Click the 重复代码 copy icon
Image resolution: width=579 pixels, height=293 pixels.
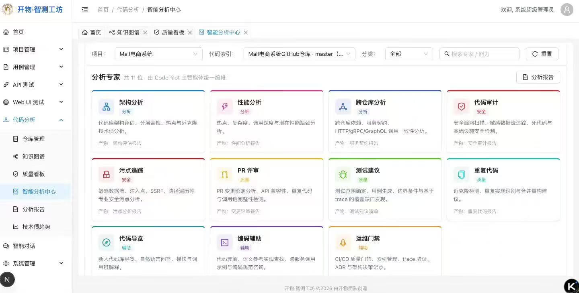coord(461,175)
